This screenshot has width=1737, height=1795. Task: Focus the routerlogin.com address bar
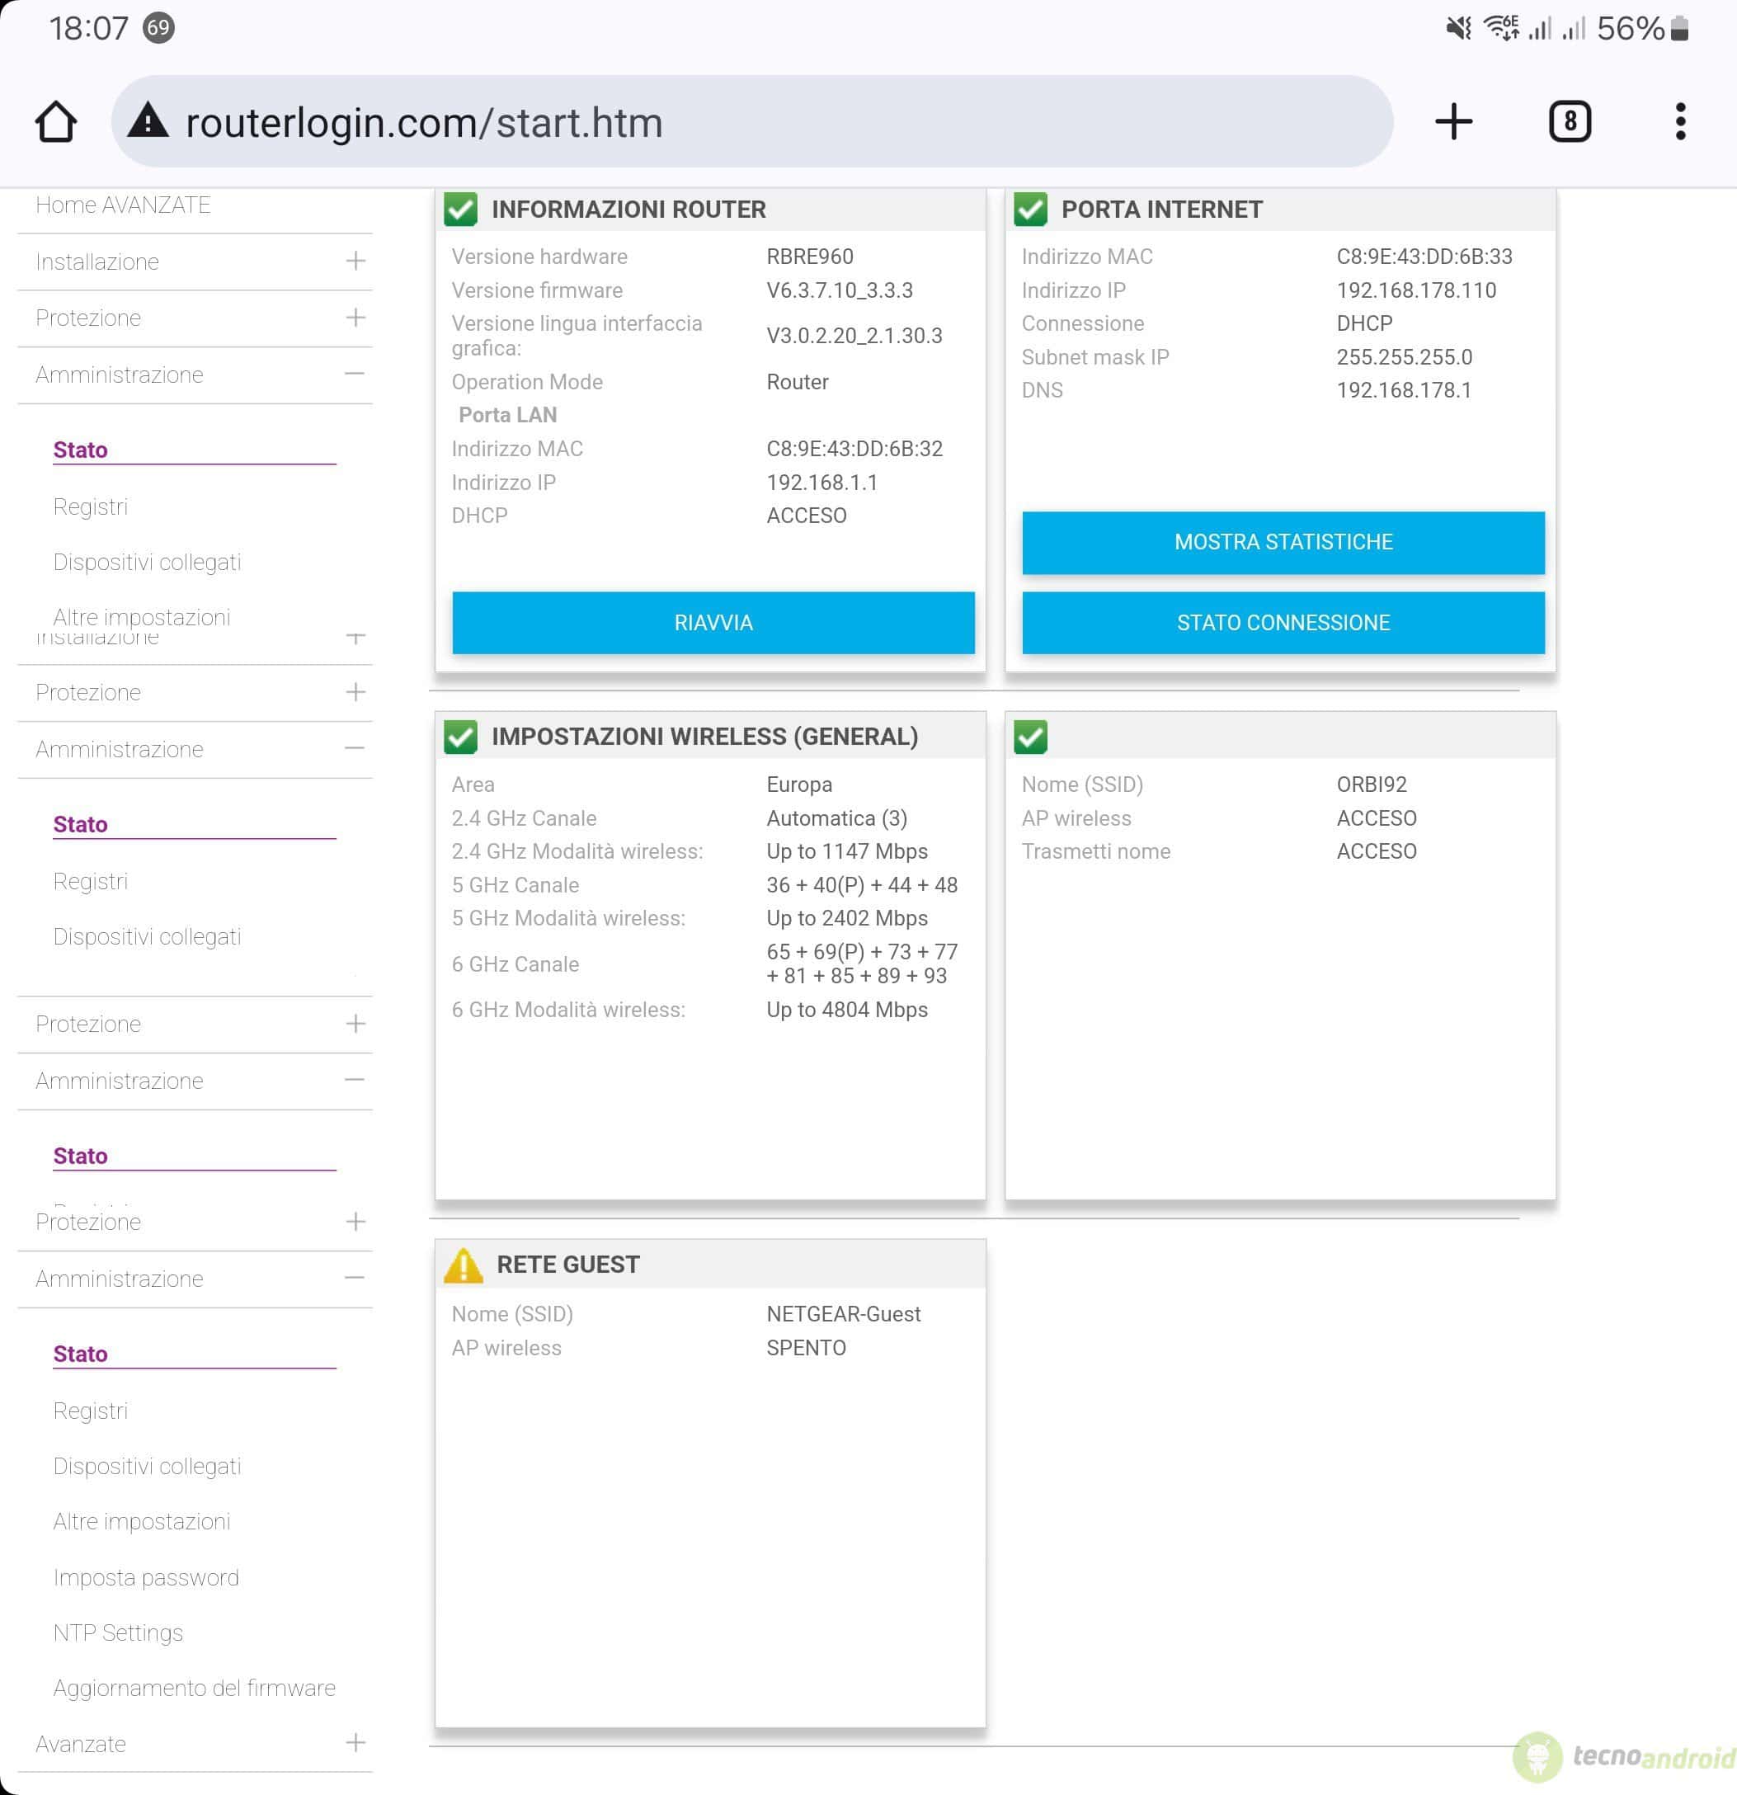(751, 122)
